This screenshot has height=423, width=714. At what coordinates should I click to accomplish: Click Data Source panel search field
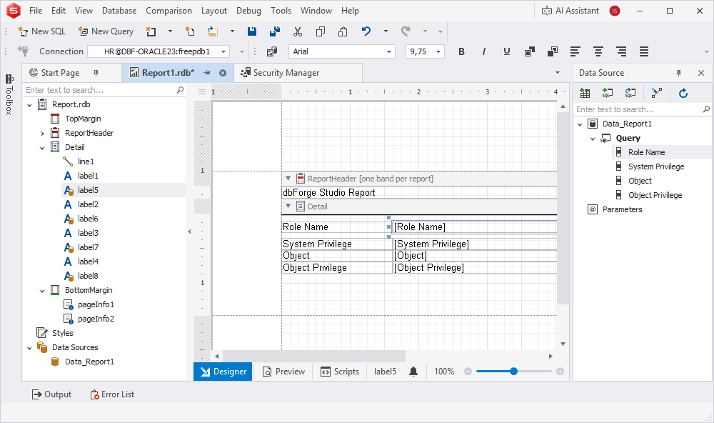(638, 109)
